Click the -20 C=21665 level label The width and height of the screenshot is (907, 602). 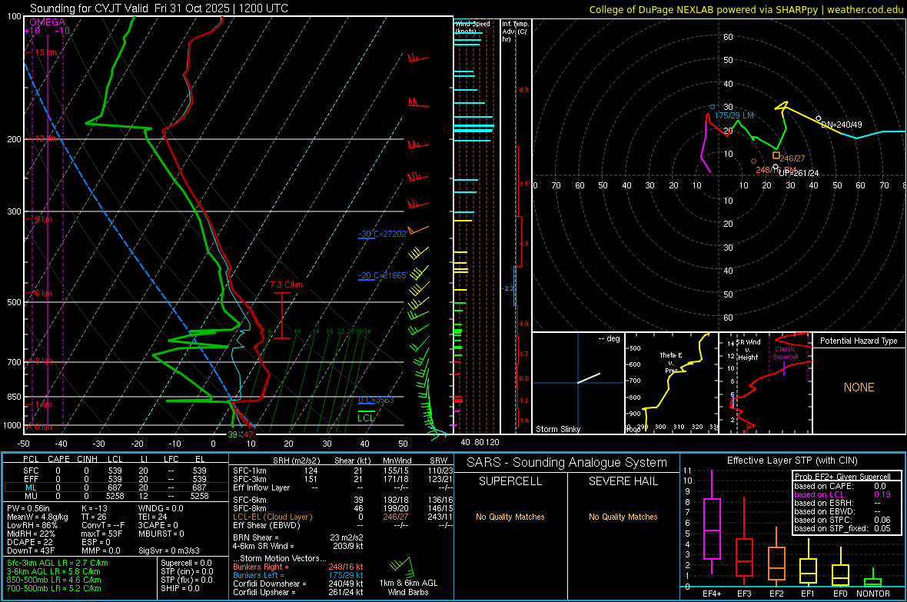(382, 275)
